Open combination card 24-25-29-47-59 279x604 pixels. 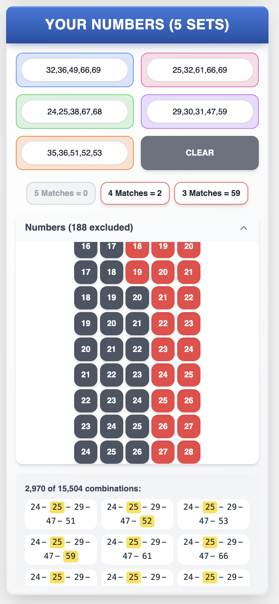point(61,549)
